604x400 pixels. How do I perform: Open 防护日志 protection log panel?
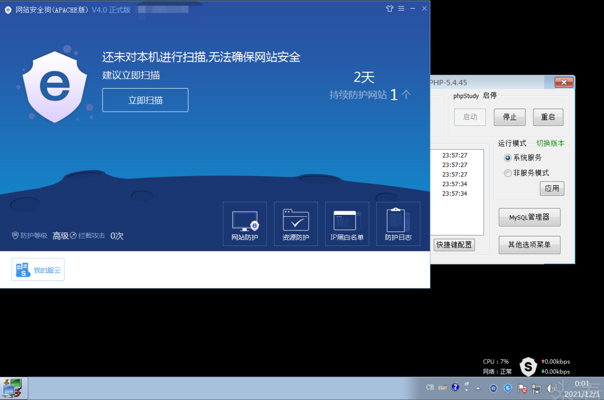[398, 224]
